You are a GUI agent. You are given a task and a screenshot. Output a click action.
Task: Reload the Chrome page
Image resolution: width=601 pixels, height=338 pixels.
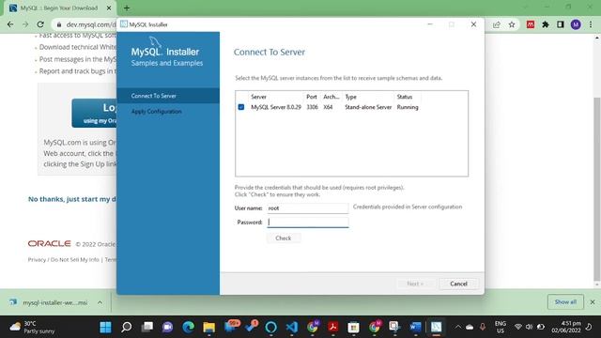40,24
